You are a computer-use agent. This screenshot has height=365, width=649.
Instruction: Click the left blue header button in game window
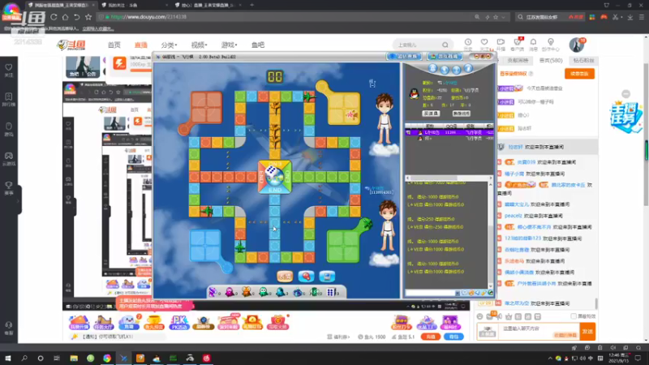pos(404,56)
